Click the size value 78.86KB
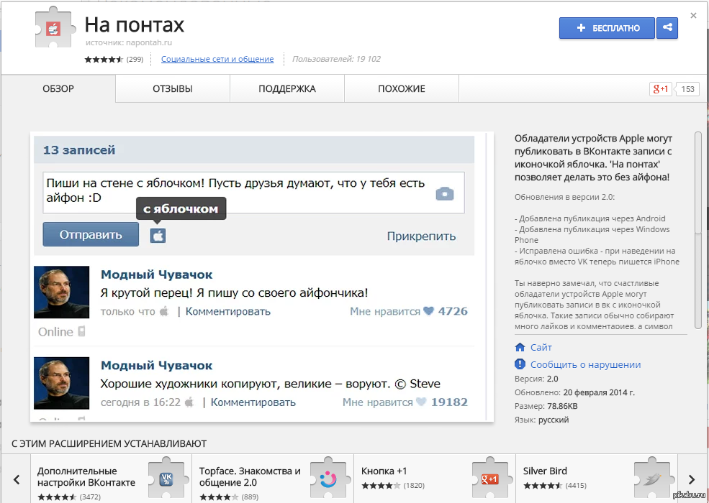 coord(562,406)
